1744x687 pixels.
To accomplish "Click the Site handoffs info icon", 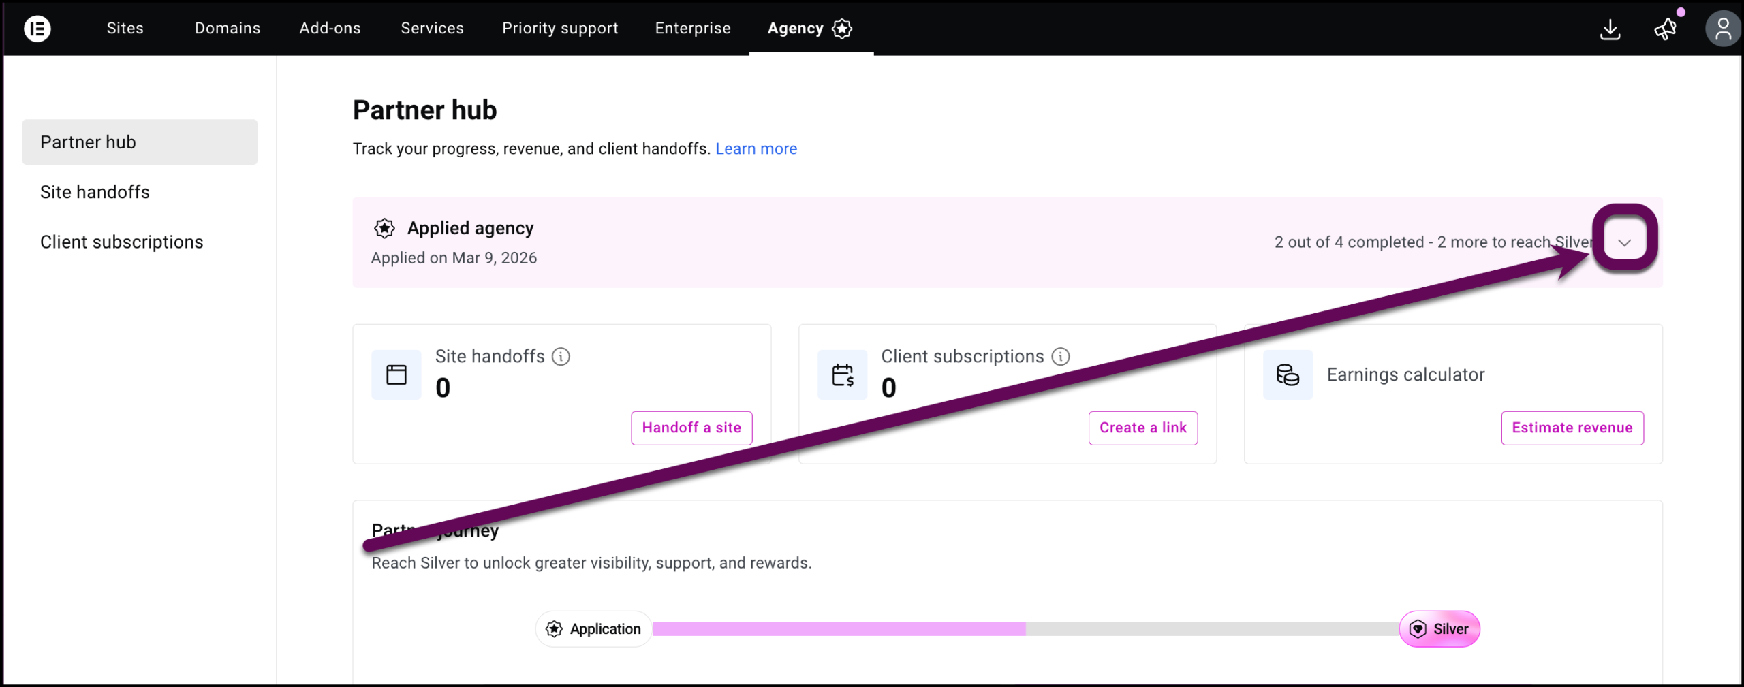I will [x=561, y=356].
